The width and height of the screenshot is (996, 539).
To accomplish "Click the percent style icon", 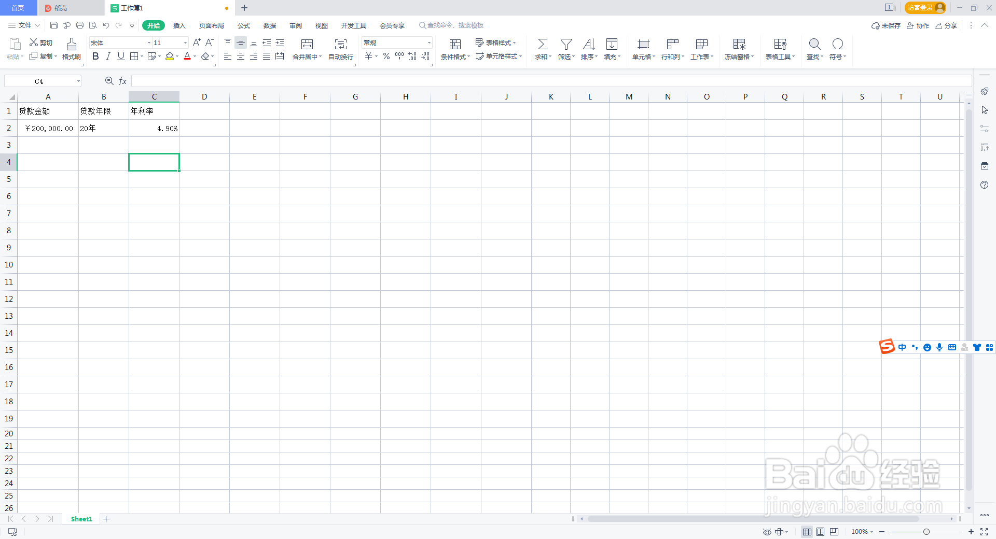I will point(386,56).
